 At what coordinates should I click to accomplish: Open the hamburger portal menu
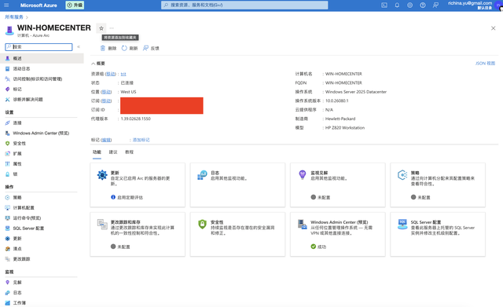[6, 5]
